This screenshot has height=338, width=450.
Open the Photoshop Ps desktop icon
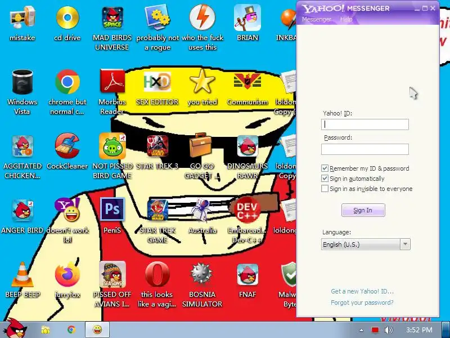point(112,209)
